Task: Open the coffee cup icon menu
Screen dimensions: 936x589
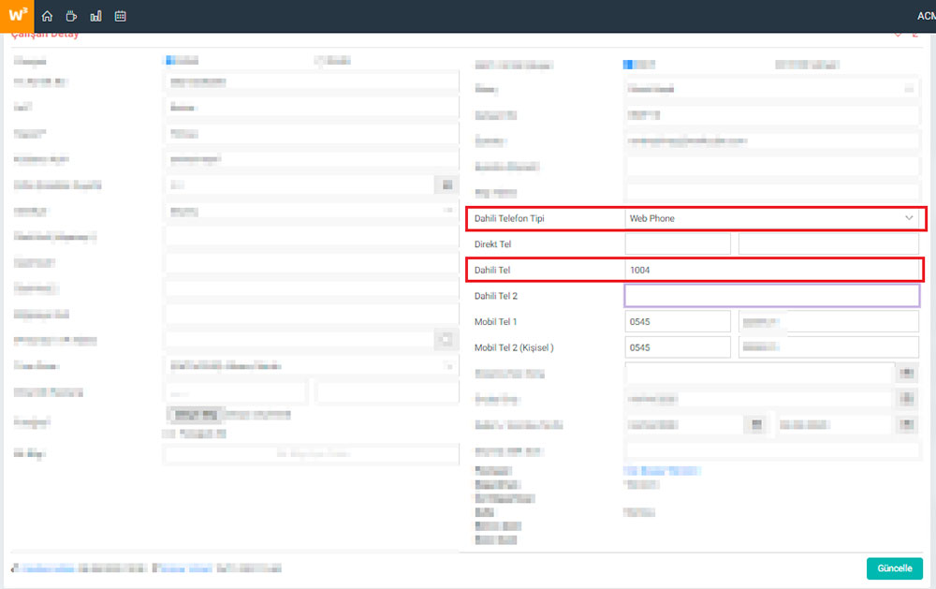Action: [x=71, y=16]
